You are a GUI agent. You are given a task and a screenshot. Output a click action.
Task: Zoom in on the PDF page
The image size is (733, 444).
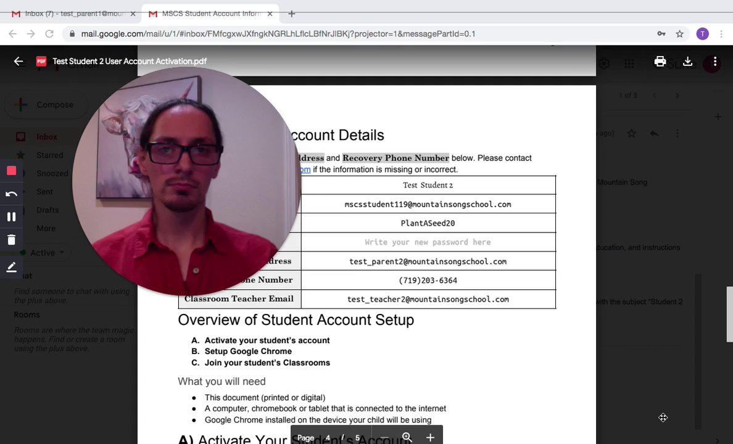pyautogui.click(x=430, y=437)
